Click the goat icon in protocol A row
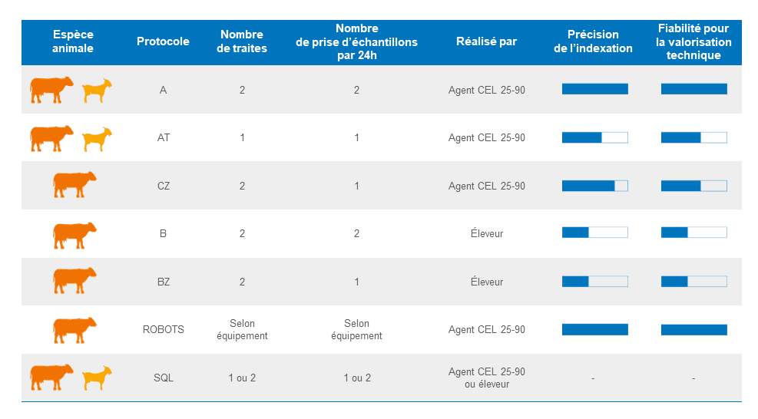The width and height of the screenshot is (758, 419). click(x=98, y=91)
